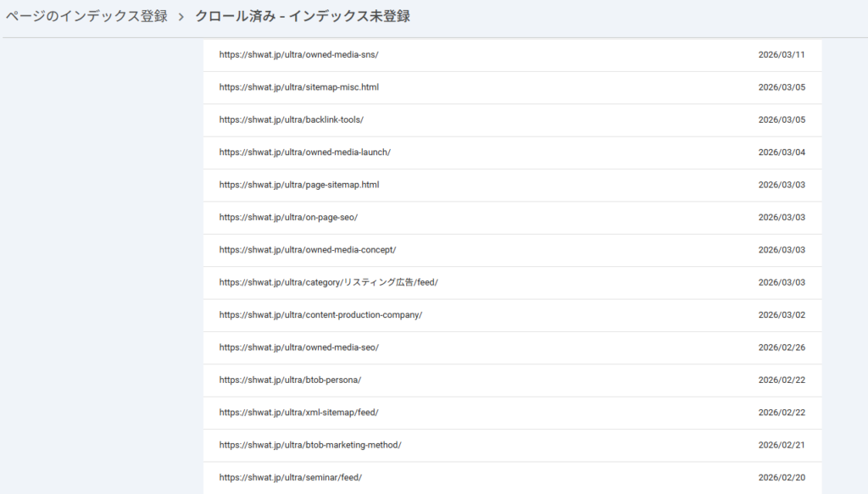
Task: Click the ページのインデックス登録 breadcrumb link
Action: (x=86, y=16)
